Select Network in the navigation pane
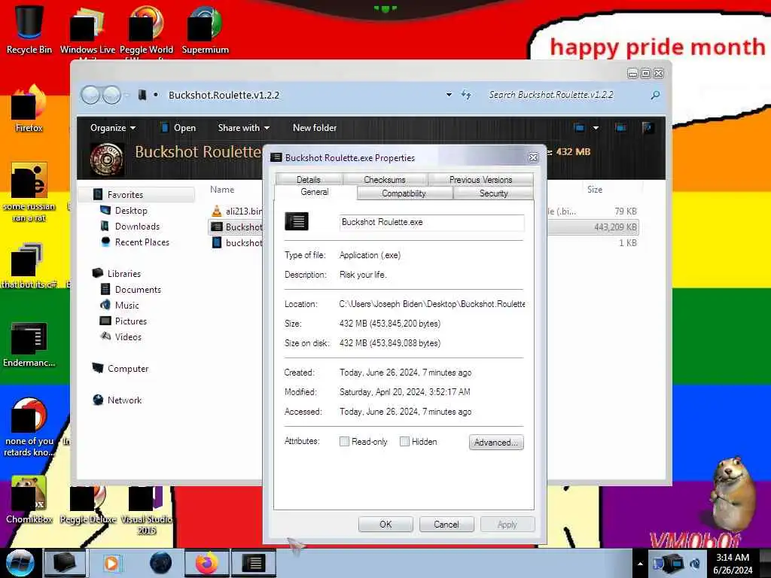Viewport: 771px width, 578px height. pyautogui.click(x=124, y=400)
